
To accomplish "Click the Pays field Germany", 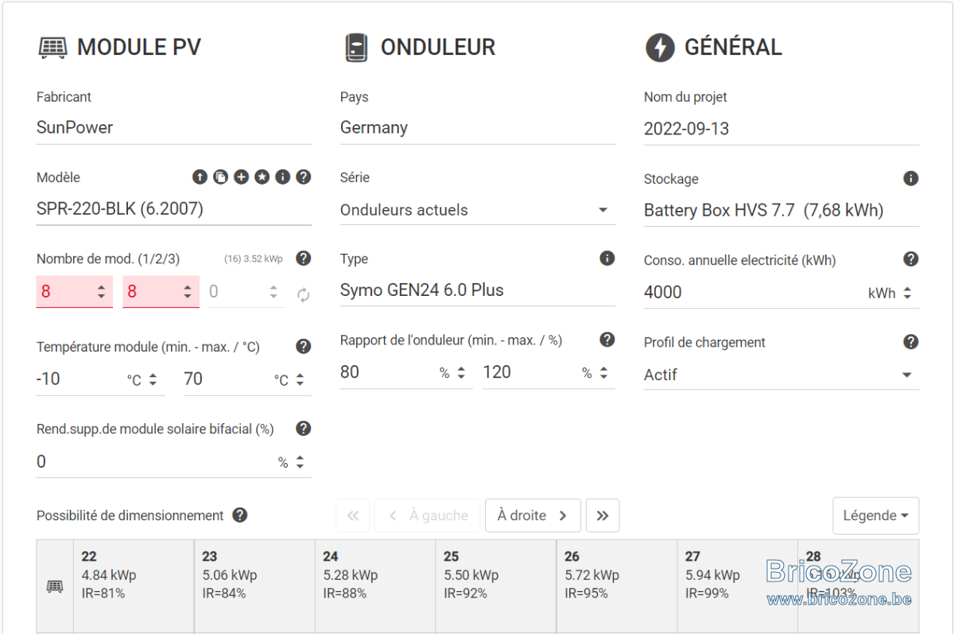I will pyautogui.click(x=478, y=128).
